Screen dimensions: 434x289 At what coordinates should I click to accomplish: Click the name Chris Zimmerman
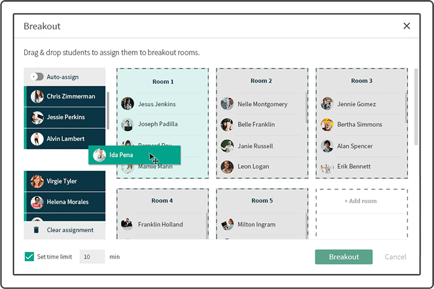click(x=71, y=97)
